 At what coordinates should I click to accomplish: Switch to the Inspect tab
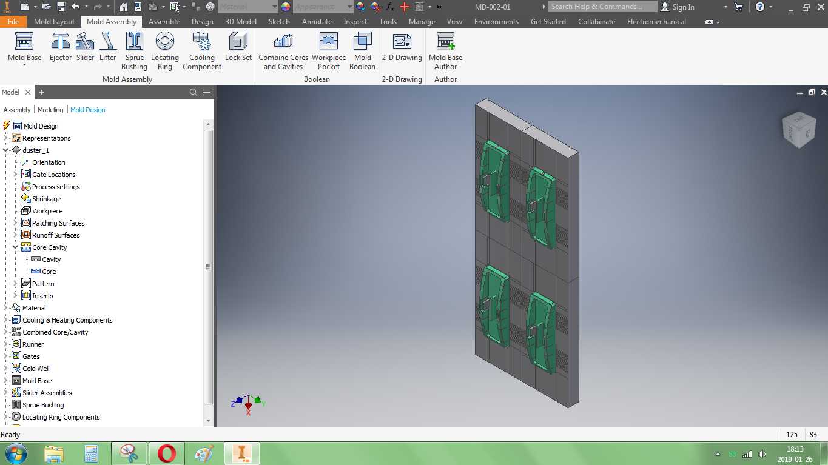coord(355,22)
